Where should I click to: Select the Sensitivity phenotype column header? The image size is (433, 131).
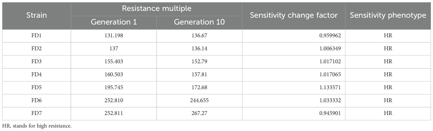(x=388, y=16)
